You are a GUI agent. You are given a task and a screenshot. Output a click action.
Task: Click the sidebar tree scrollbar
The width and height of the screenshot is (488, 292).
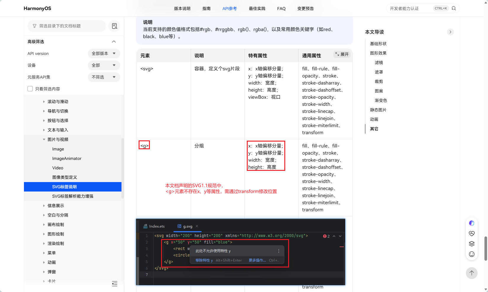click(x=123, y=168)
